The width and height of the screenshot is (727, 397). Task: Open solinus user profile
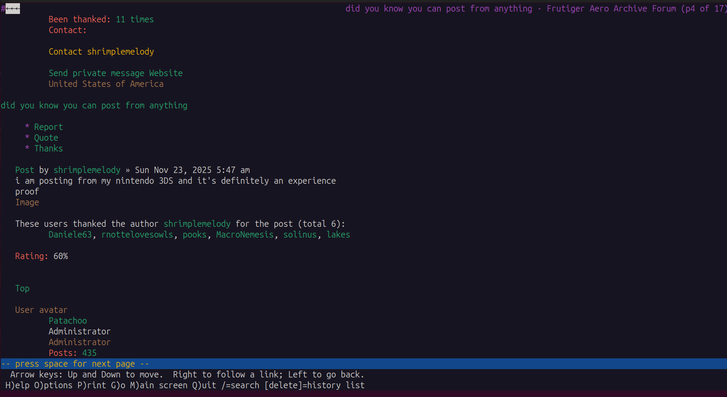[300, 235]
